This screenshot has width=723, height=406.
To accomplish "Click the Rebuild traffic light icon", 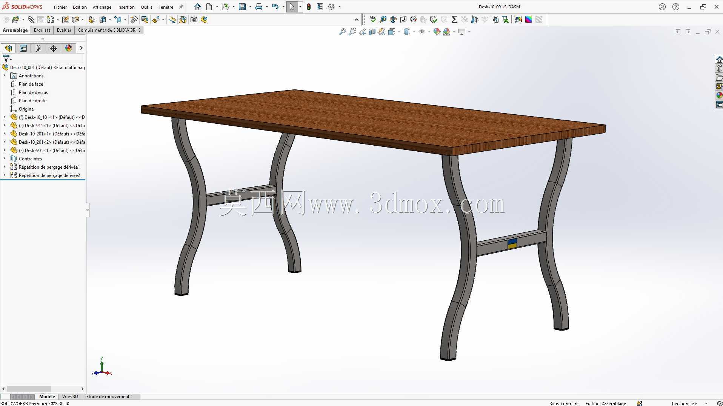I will 309,7.
